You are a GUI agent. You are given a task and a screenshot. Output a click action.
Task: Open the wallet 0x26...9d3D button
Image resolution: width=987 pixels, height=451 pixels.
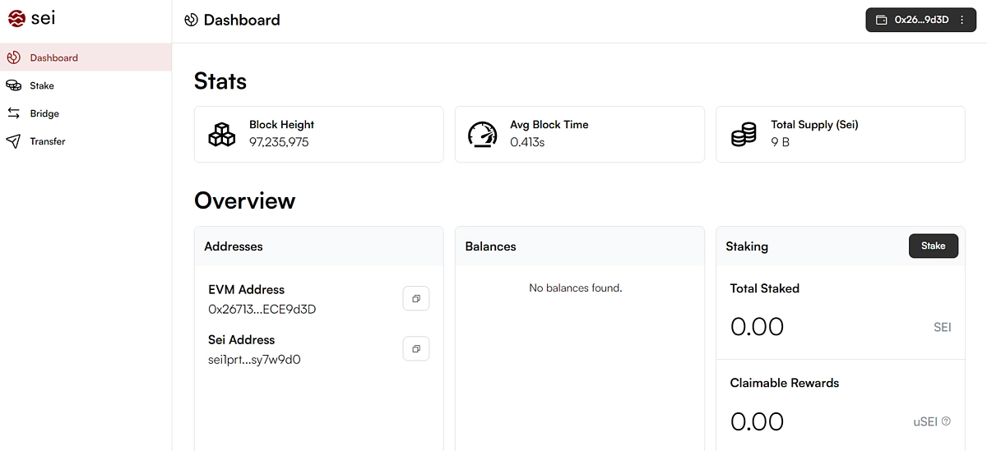point(920,20)
